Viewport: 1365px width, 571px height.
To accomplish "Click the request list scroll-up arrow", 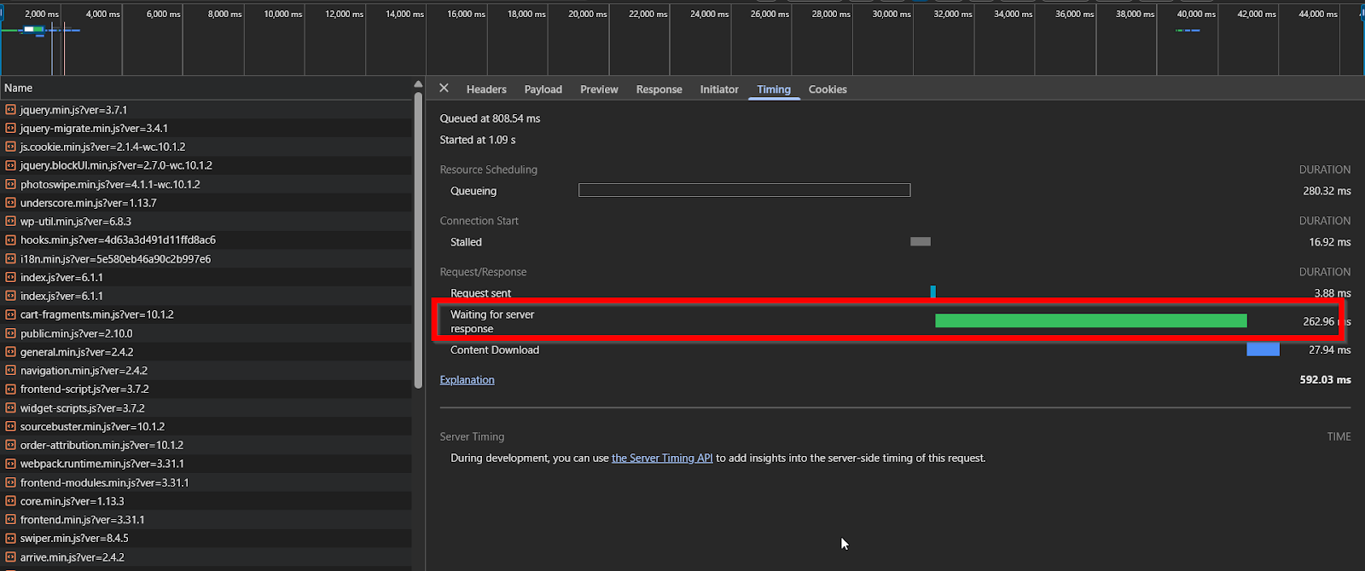I will [x=418, y=84].
